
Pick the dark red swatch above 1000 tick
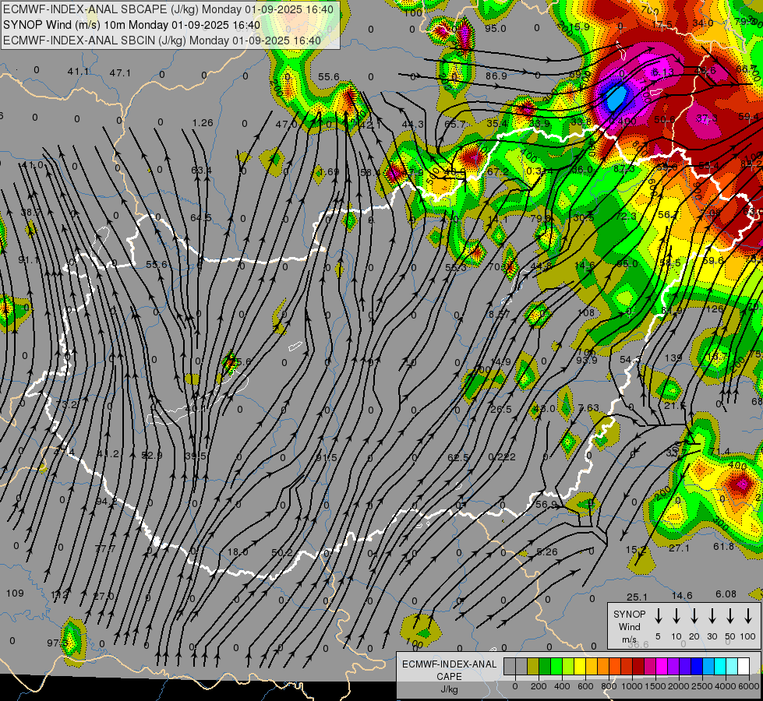638,667
